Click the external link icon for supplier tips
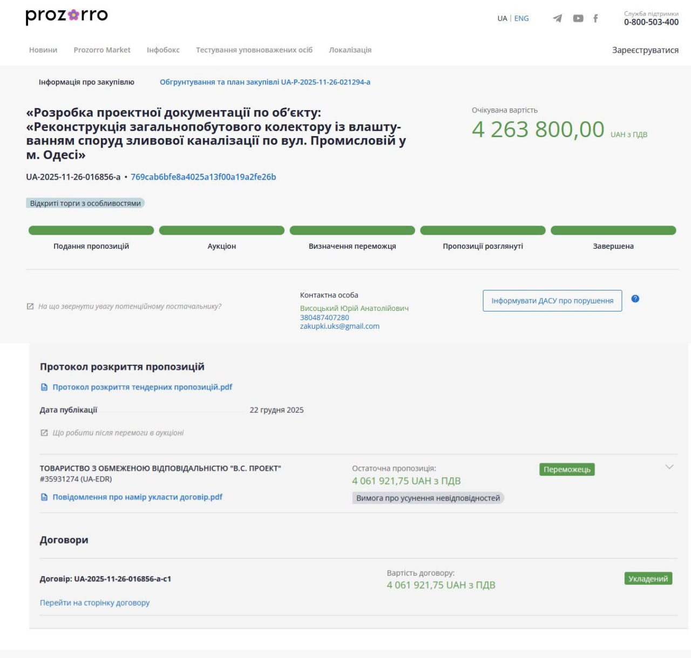Viewport: 691px width, 658px height. pos(30,307)
